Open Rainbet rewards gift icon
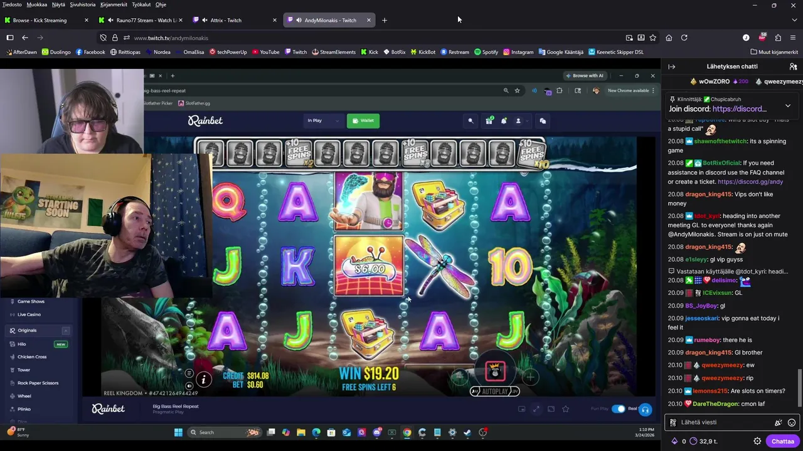The height and width of the screenshot is (451, 803). 489,120
